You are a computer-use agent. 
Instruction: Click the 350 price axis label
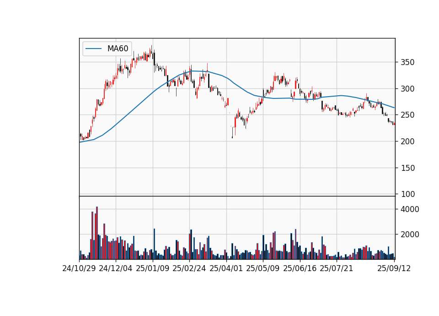pyautogui.click(x=407, y=62)
